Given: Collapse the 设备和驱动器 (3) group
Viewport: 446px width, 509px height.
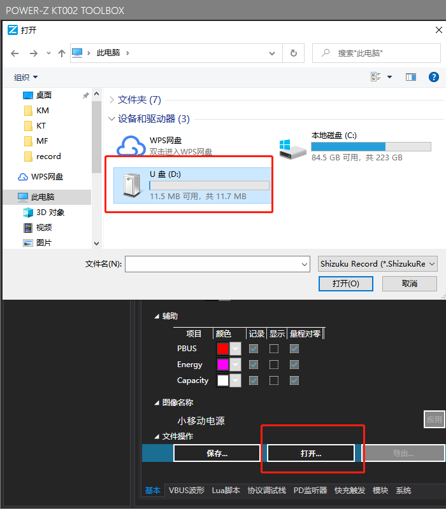Looking at the screenshot, I should coord(111,119).
